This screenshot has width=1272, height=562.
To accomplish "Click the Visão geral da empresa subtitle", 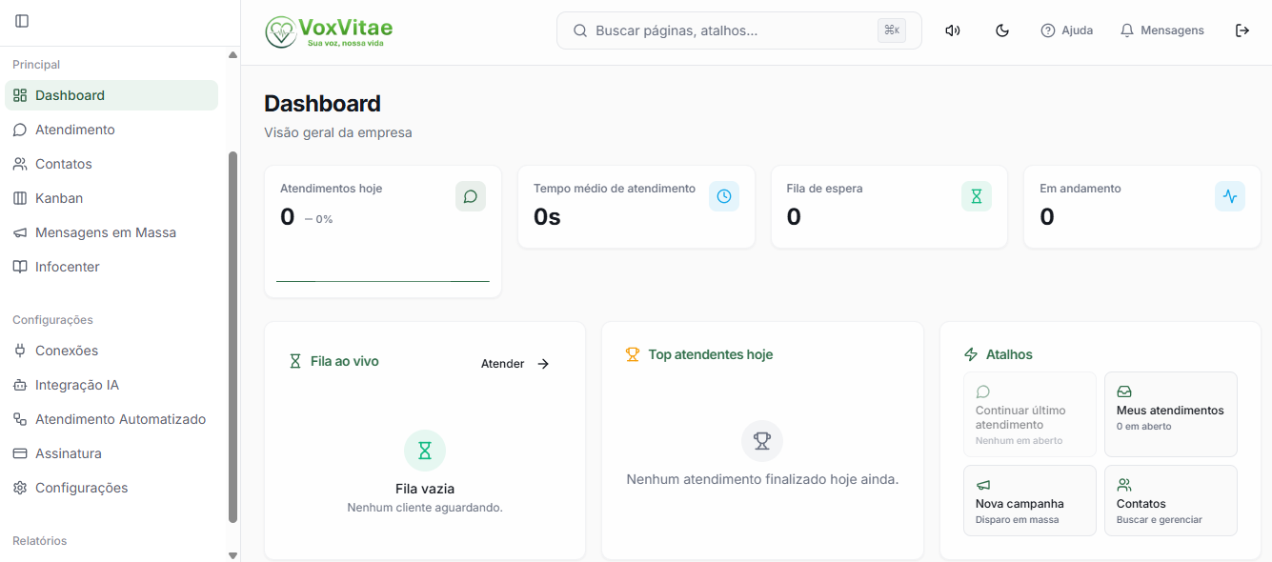I will (338, 132).
